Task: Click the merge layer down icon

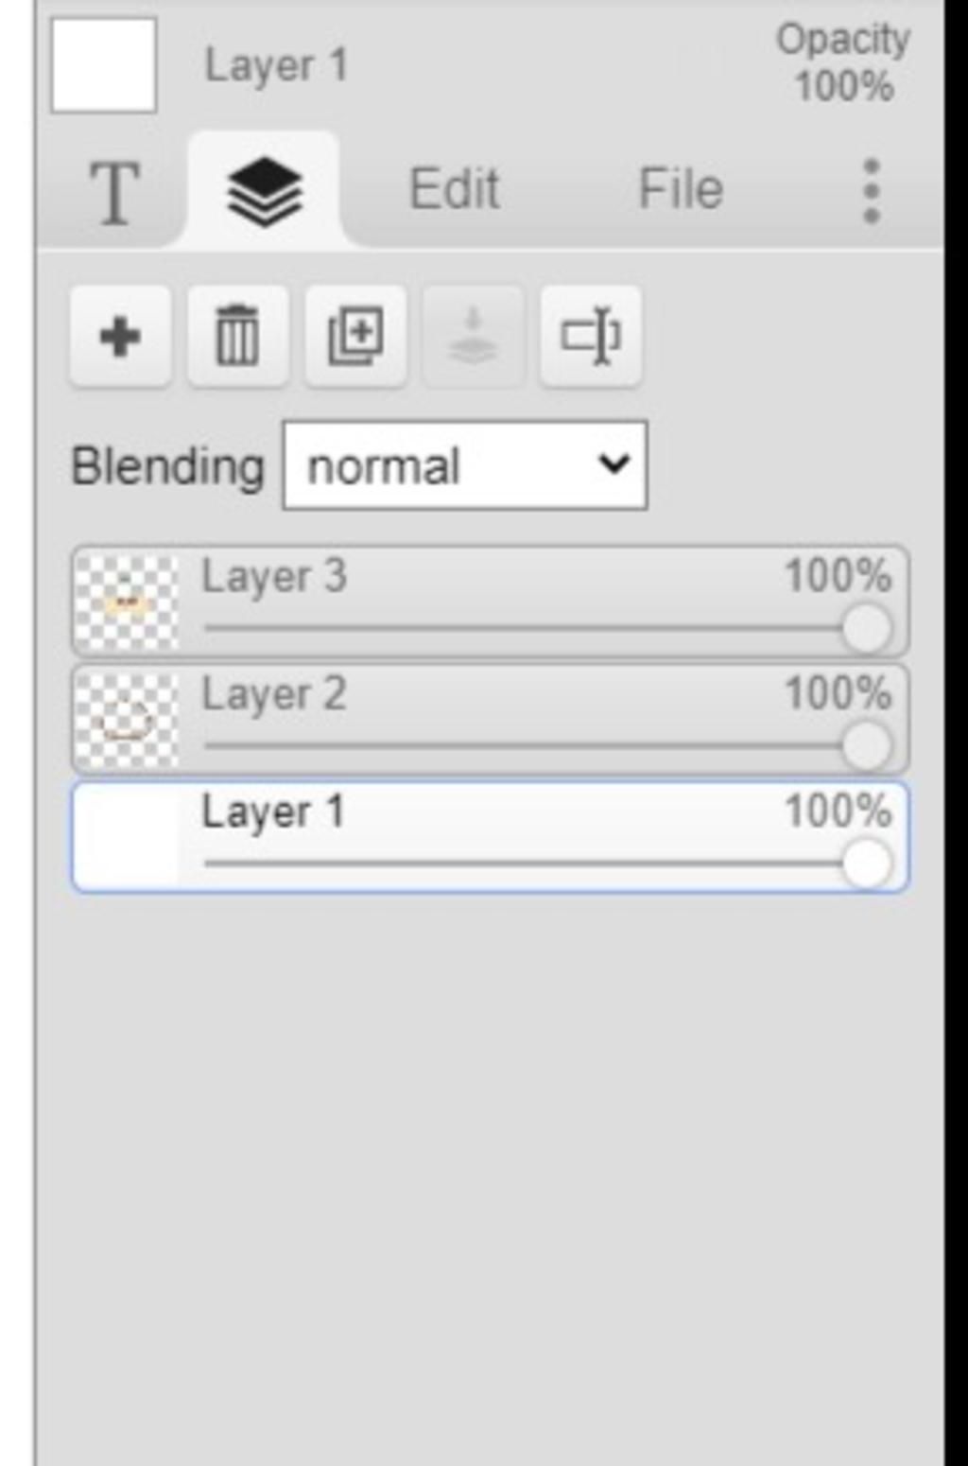Action: pos(473,337)
